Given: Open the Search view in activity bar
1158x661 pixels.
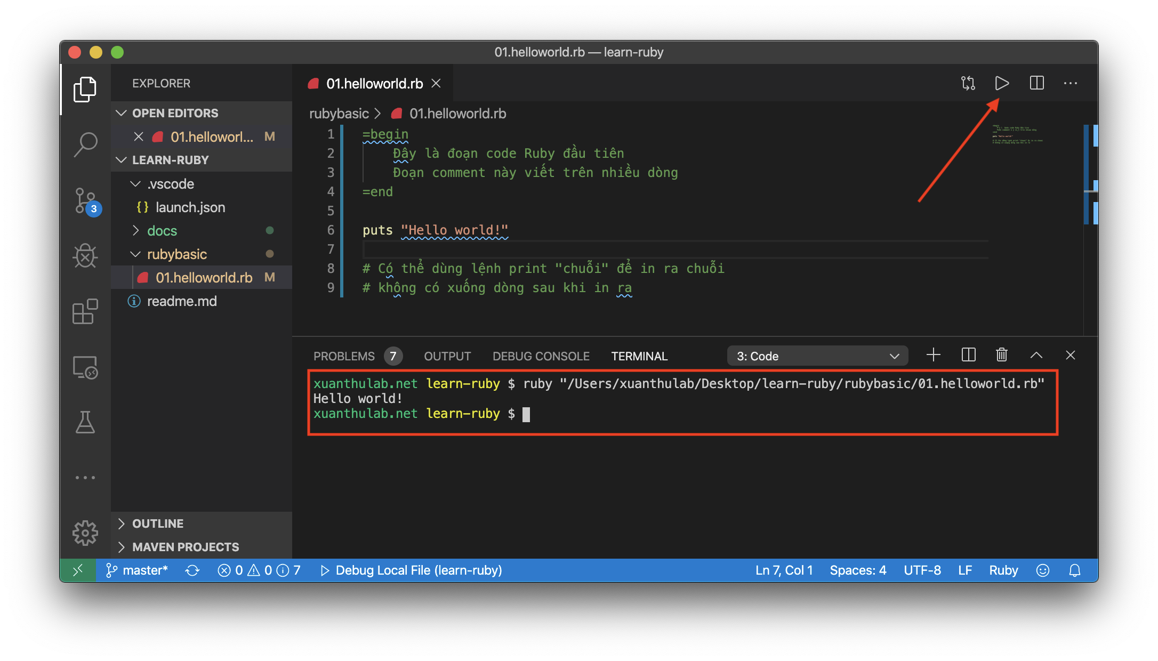Looking at the screenshot, I should coord(85,144).
